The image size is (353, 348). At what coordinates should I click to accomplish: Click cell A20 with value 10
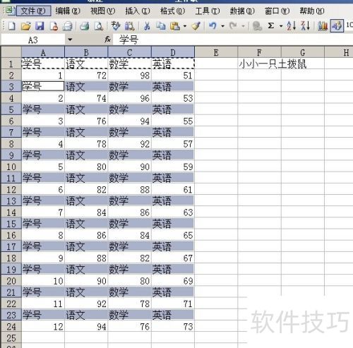[x=43, y=281]
